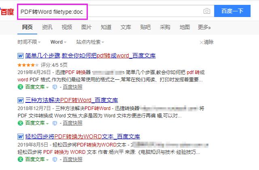
Task: Click green 百度文库 icon under second result
Action: click(20, 123)
